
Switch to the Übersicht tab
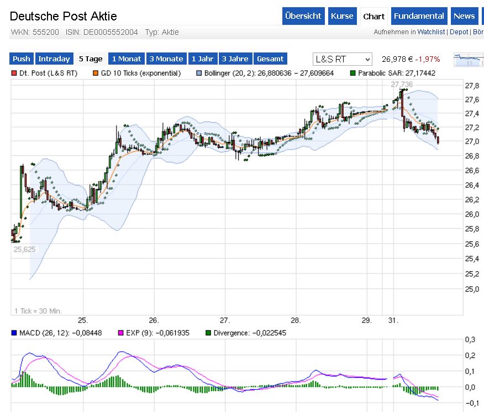pos(303,16)
